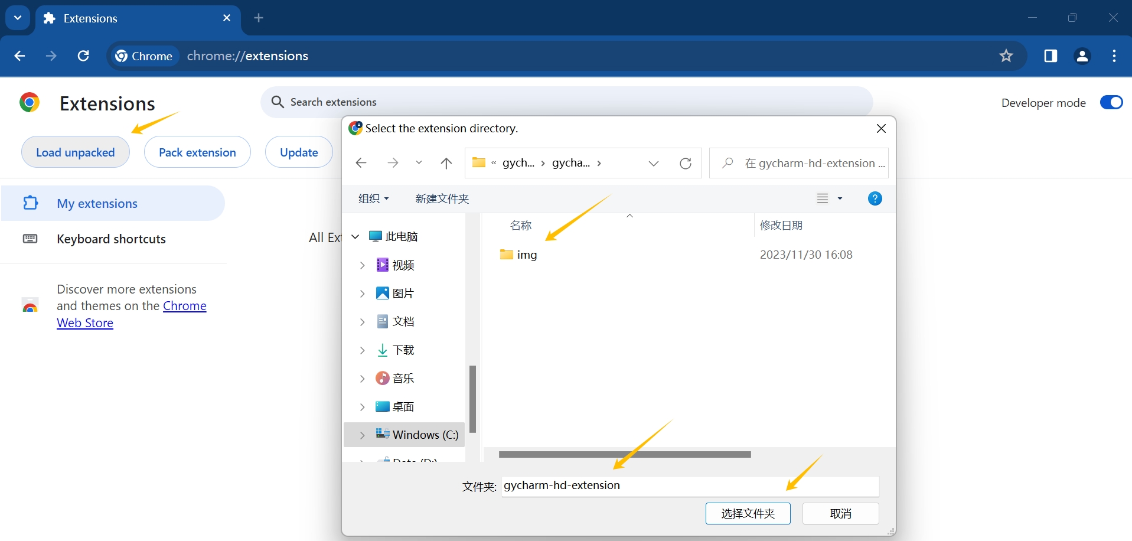Click the gycharm-hd-extension search box

pos(799,163)
